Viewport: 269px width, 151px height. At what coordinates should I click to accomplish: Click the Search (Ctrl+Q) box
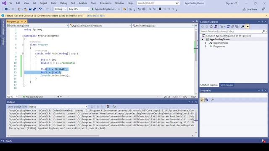[x=158, y=3]
